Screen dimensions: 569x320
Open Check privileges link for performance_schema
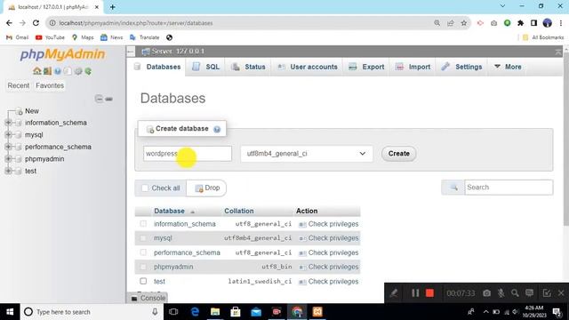[x=333, y=252]
